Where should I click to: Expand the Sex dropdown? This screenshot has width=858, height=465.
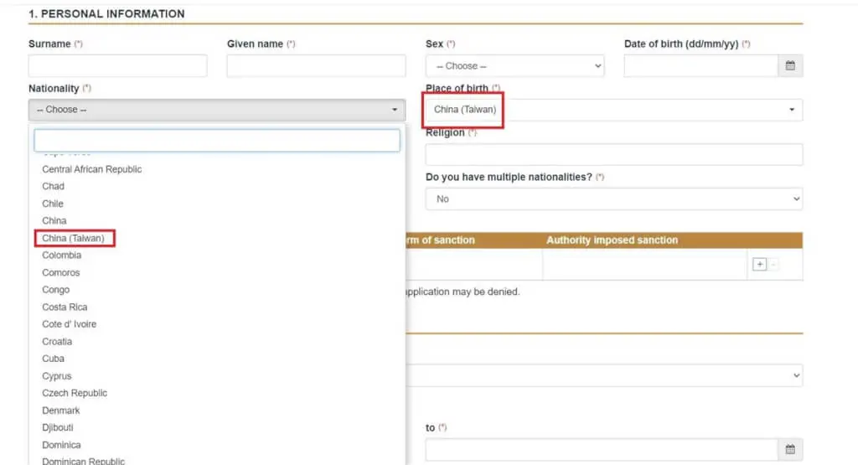514,66
